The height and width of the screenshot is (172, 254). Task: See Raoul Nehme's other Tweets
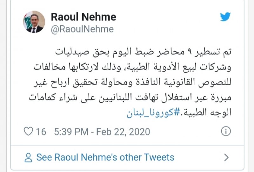tap(105, 157)
